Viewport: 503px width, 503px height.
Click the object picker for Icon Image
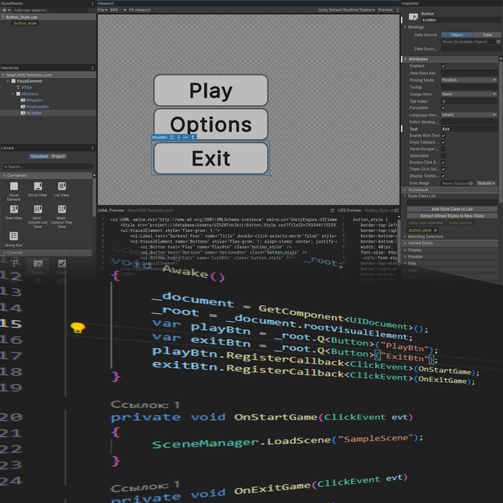471,184
